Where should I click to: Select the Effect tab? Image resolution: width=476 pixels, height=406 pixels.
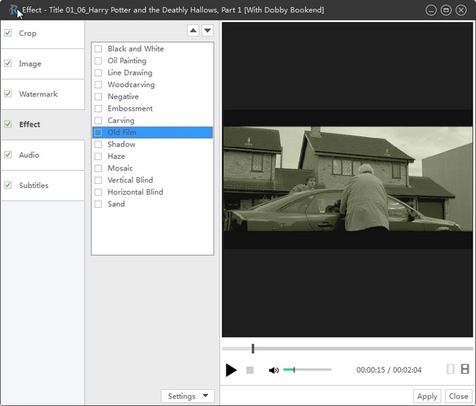[x=42, y=124]
